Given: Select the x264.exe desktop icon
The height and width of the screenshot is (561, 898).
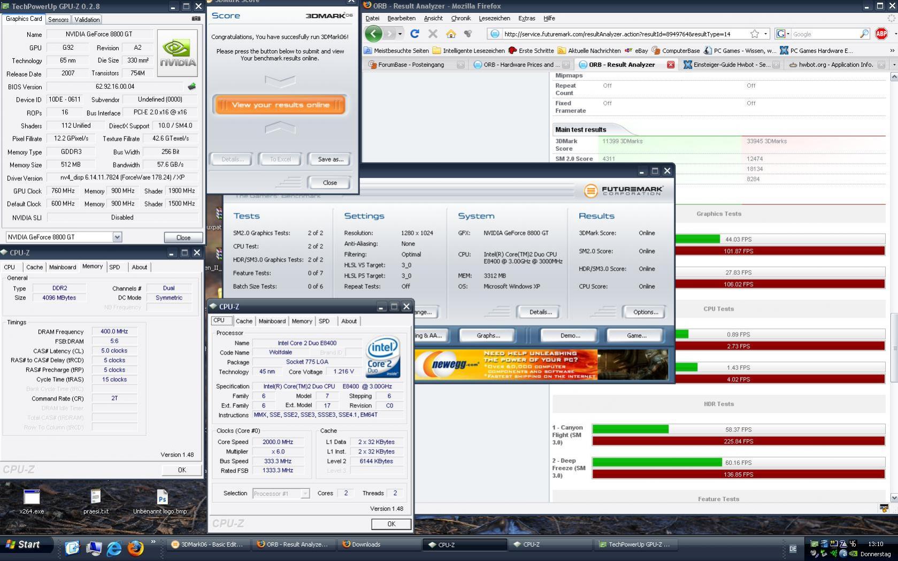Looking at the screenshot, I should tap(32, 502).
